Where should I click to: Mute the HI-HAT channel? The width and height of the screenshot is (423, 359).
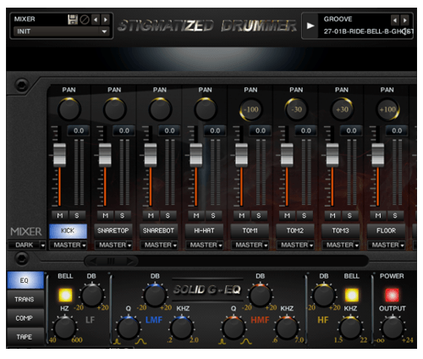click(x=196, y=216)
